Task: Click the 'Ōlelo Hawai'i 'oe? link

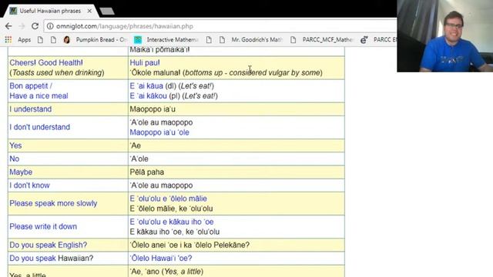Action: [x=161, y=258]
